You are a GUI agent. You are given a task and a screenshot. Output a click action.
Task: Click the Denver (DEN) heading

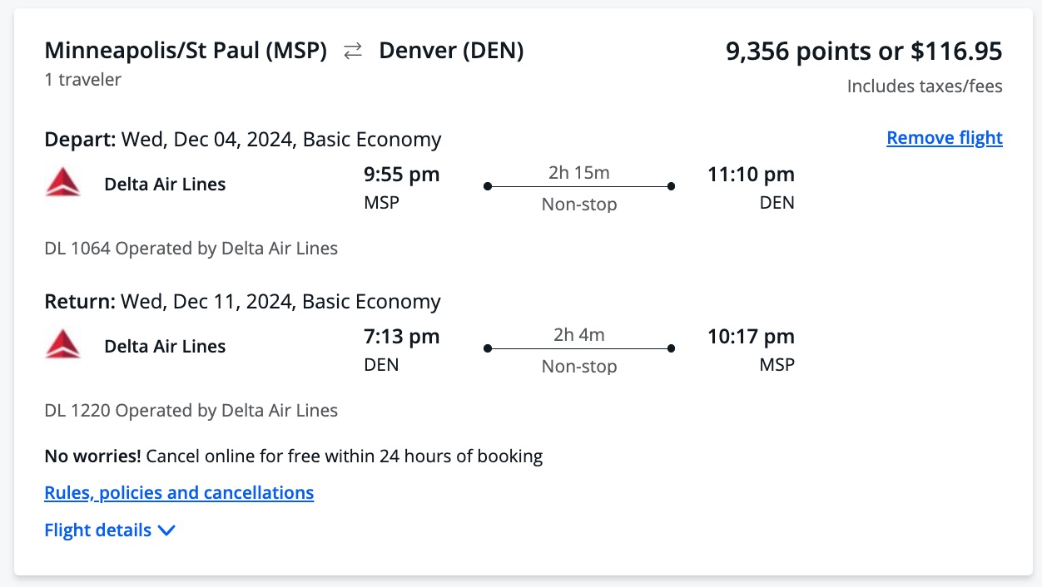[x=450, y=50]
